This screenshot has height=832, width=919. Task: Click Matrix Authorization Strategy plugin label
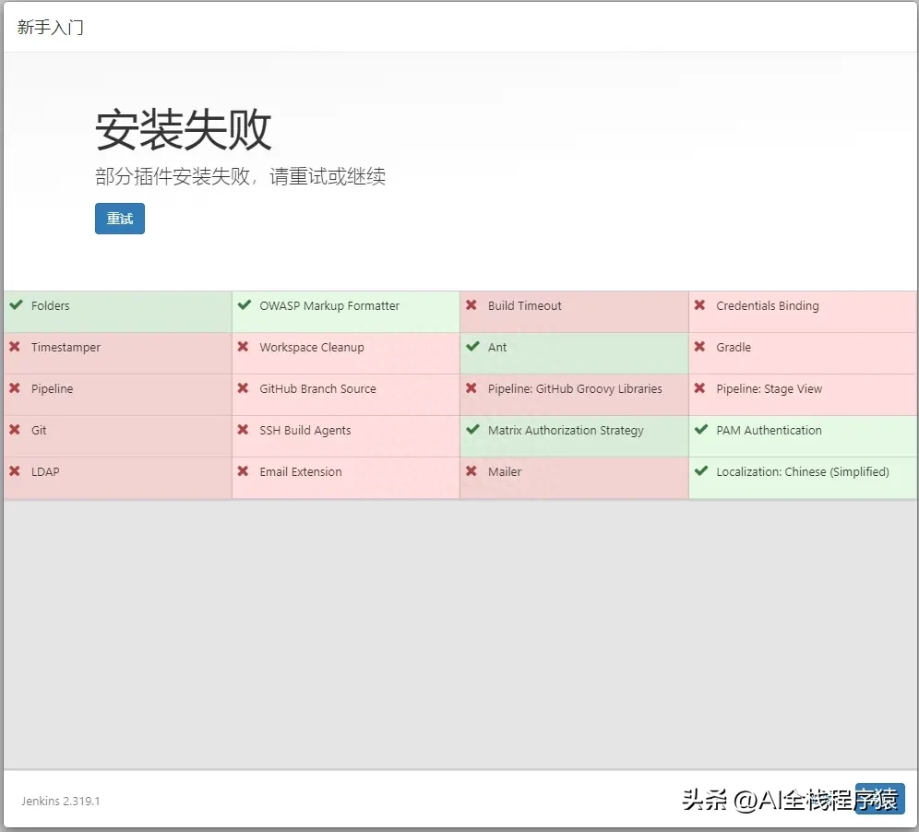(x=566, y=431)
